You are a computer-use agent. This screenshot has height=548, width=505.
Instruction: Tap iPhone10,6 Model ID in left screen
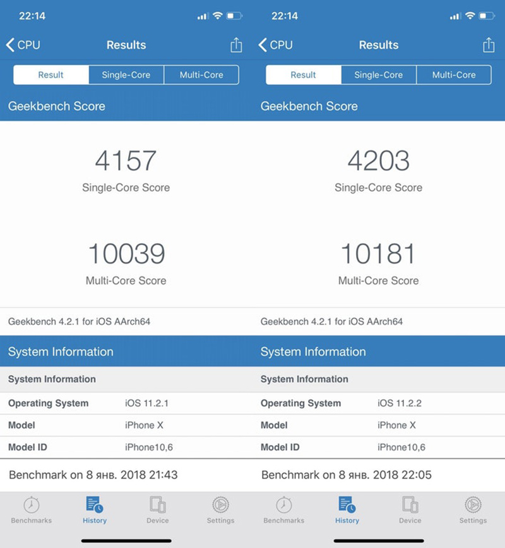click(149, 448)
